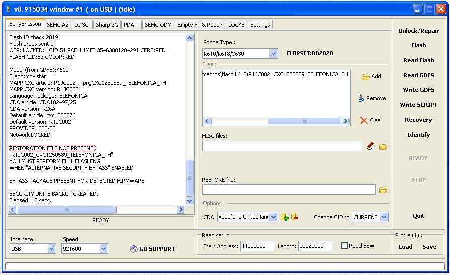The image size is (450, 275).
Task: Open the RESTORE file browse folder icon
Action: point(383,190)
